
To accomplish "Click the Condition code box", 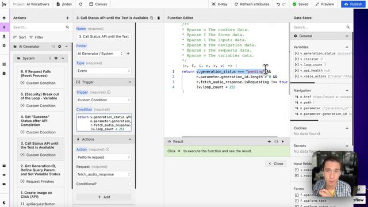I will pos(103,122).
